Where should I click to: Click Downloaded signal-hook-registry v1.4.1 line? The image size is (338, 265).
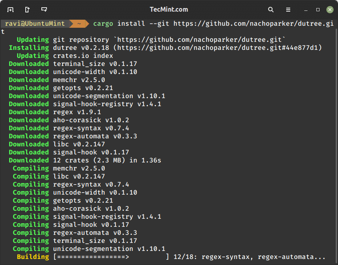(85, 104)
